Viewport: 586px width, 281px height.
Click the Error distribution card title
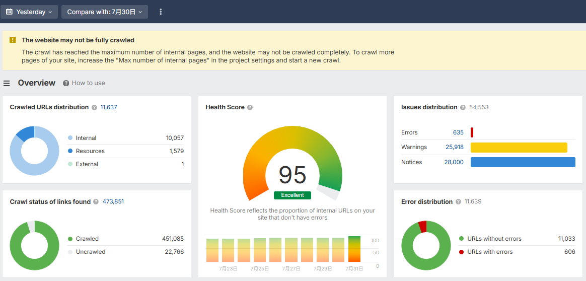coord(427,202)
